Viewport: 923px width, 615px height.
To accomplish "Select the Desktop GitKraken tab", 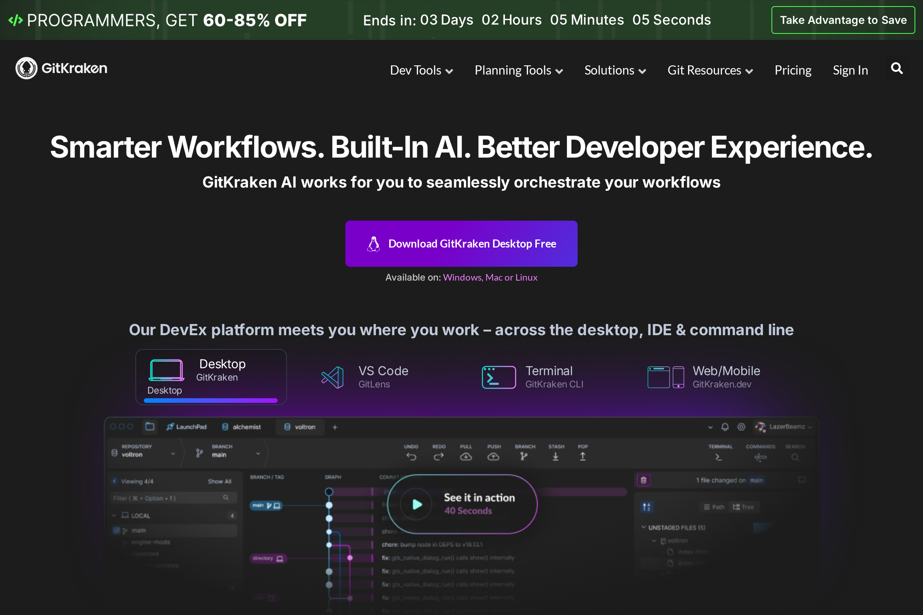I will pyautogui.click(x=211, y=377).
